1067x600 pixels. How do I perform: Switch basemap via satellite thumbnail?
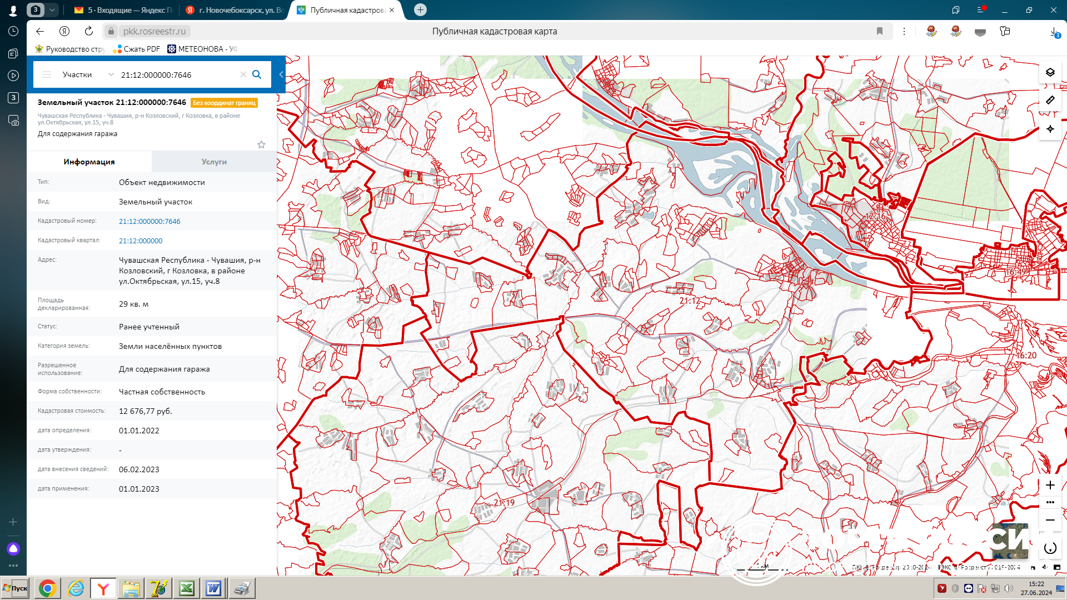(x=1010, y=541)
